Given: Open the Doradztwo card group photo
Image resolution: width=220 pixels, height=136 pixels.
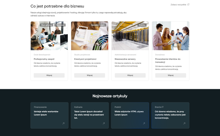Looking at the screenshot, I should (x=170, y=36).
